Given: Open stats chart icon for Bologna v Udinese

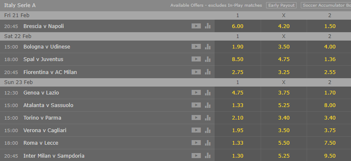Looking at the screenshot, I should click(208, 46).
